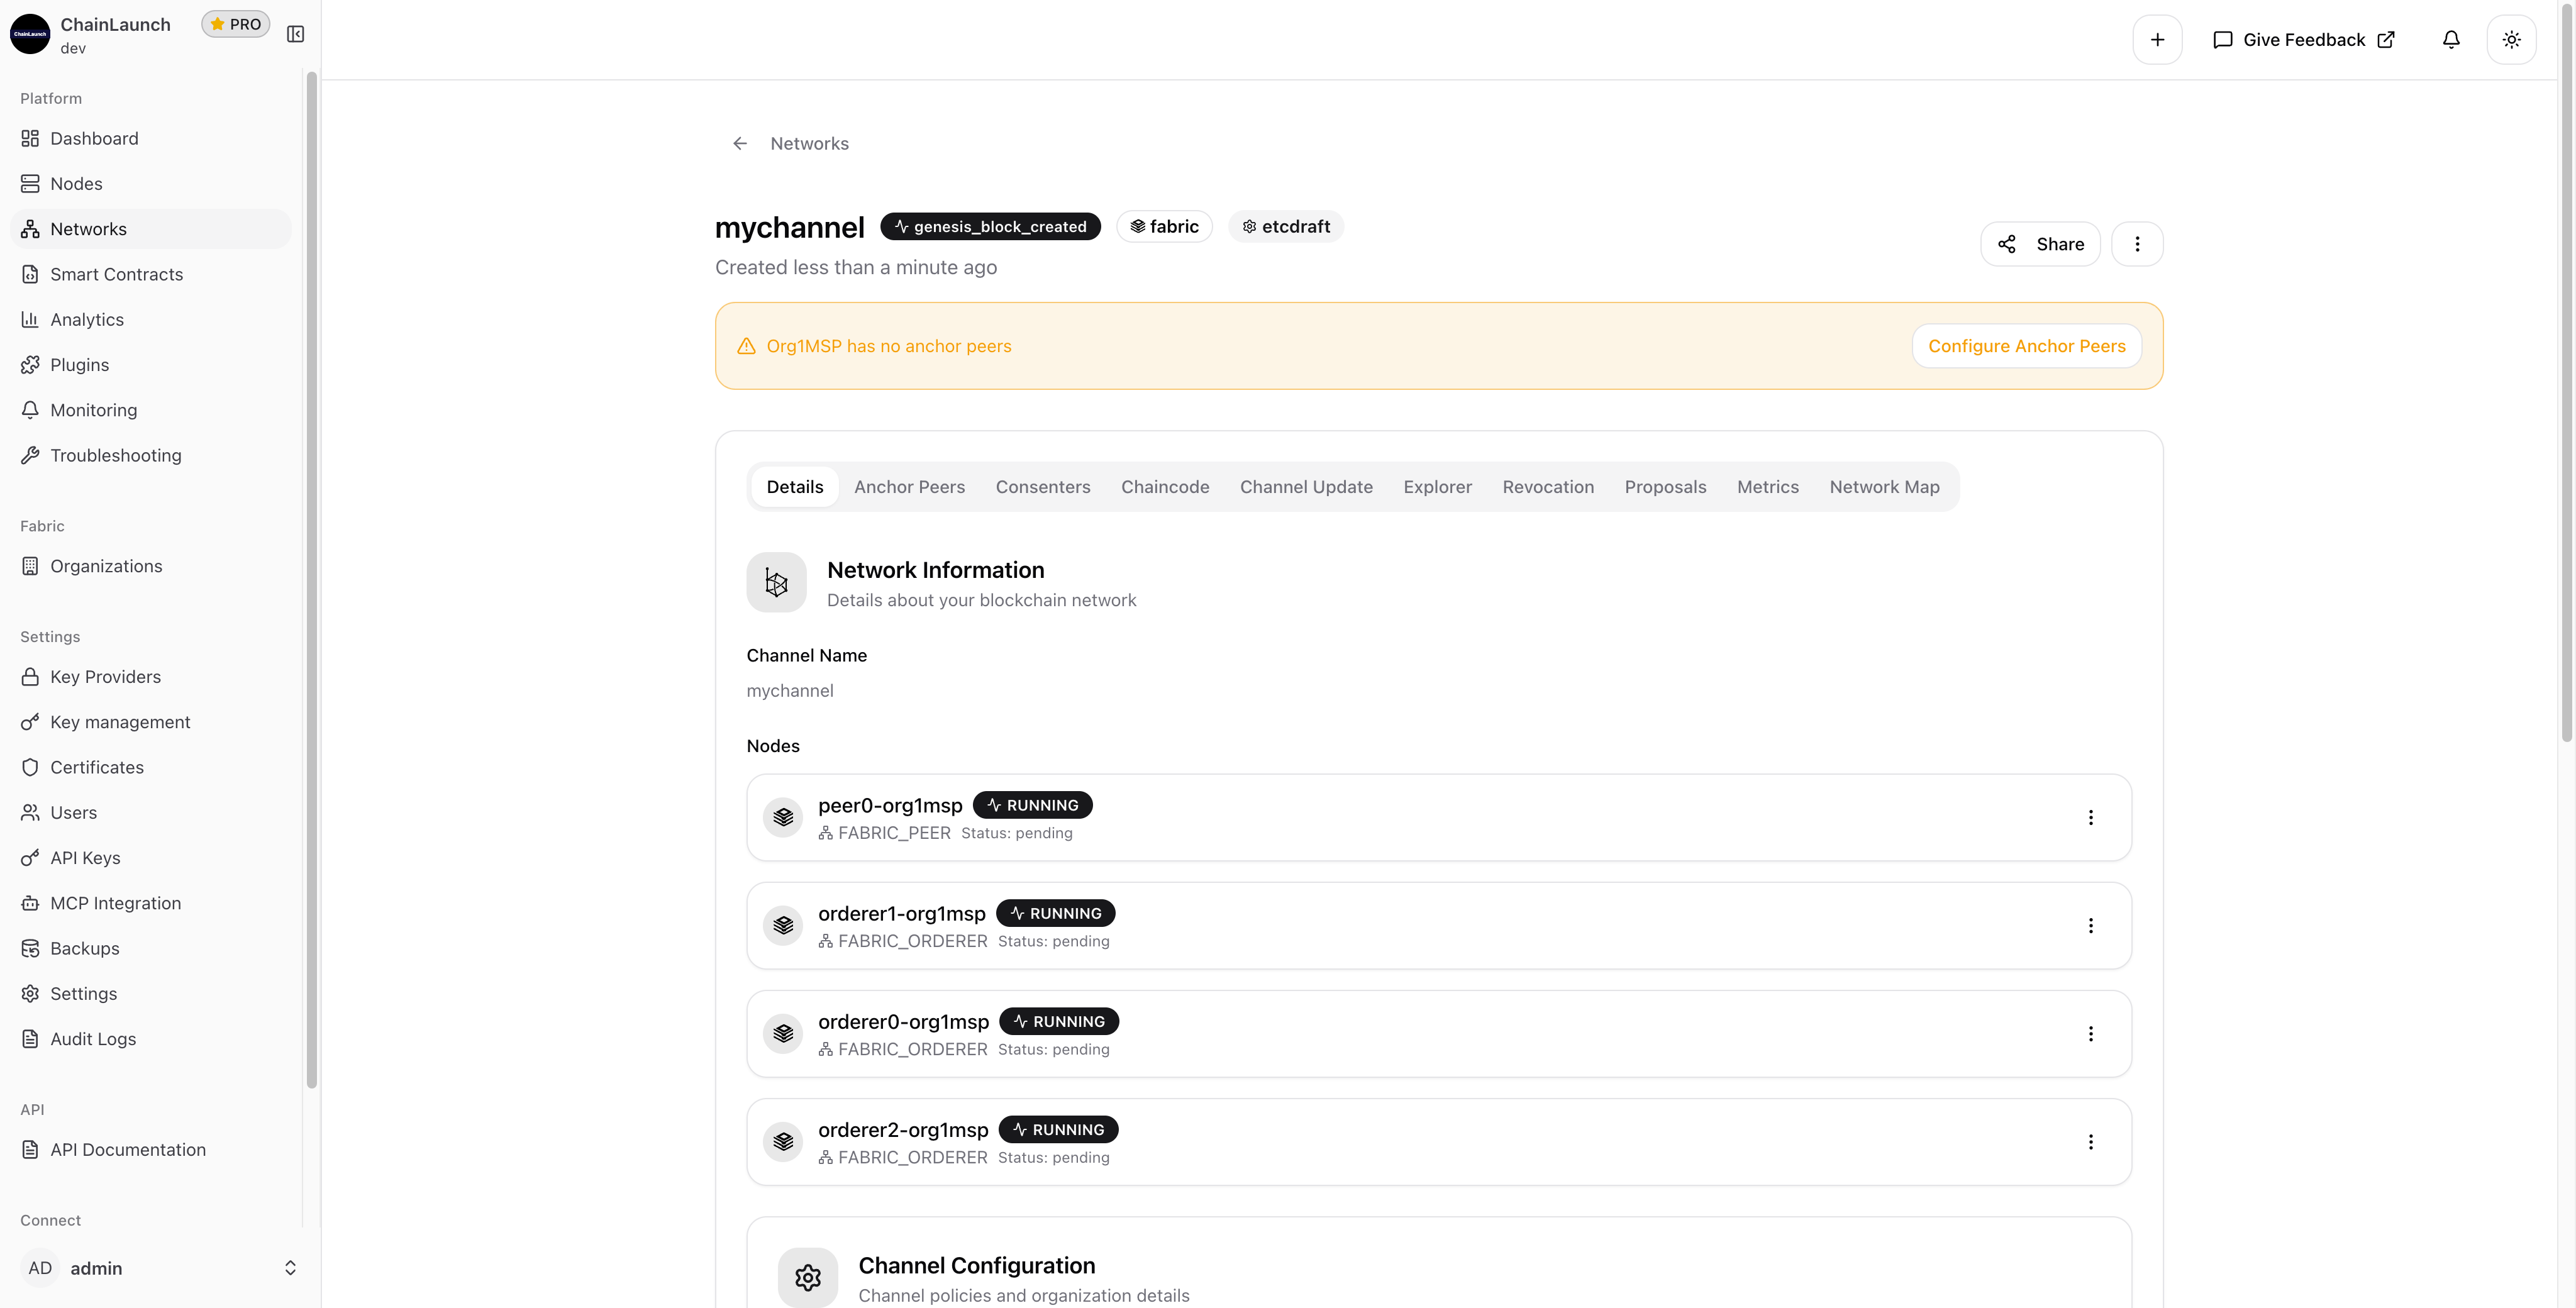Expand the admin user account switcher
This screenshot has height=1308, width=2576.
coord(290,1268)
